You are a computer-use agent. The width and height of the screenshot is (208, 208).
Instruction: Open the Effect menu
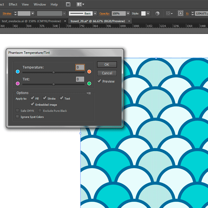[x=13, y=5]
